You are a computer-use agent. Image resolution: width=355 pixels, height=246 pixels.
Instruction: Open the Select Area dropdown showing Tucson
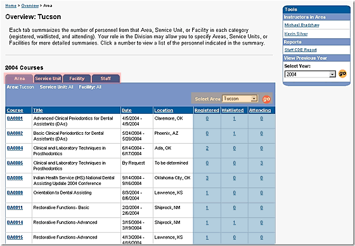(240, 99)
